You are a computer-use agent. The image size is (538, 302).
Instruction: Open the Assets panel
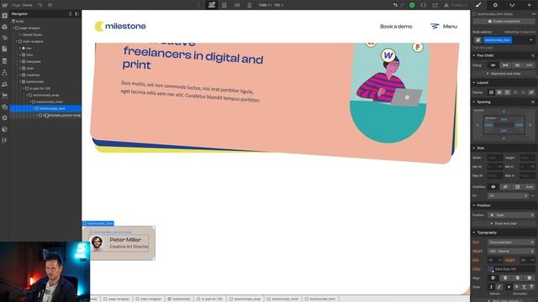click(x=5, y=107)
